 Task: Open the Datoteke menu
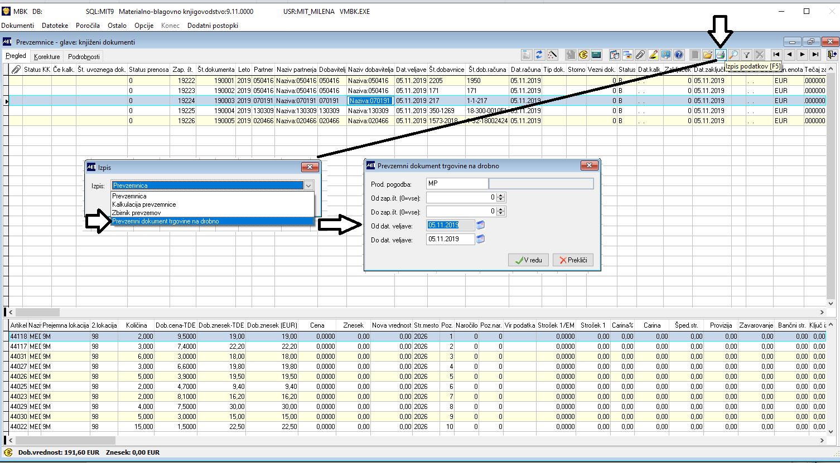tap(55, 26)
